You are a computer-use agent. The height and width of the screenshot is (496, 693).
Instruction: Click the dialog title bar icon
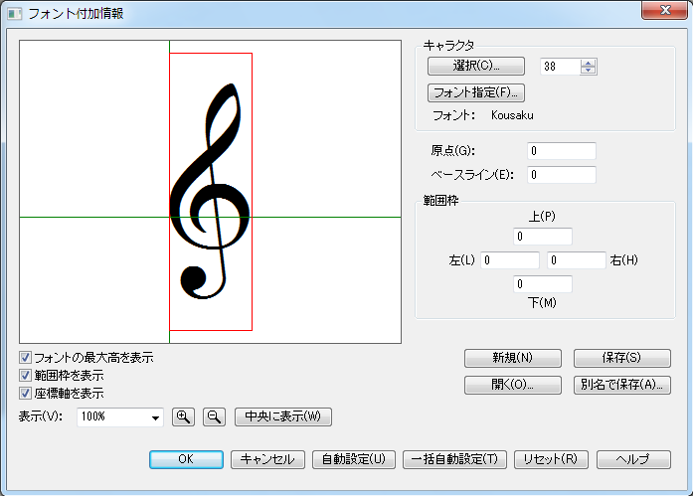coord(14,14)
